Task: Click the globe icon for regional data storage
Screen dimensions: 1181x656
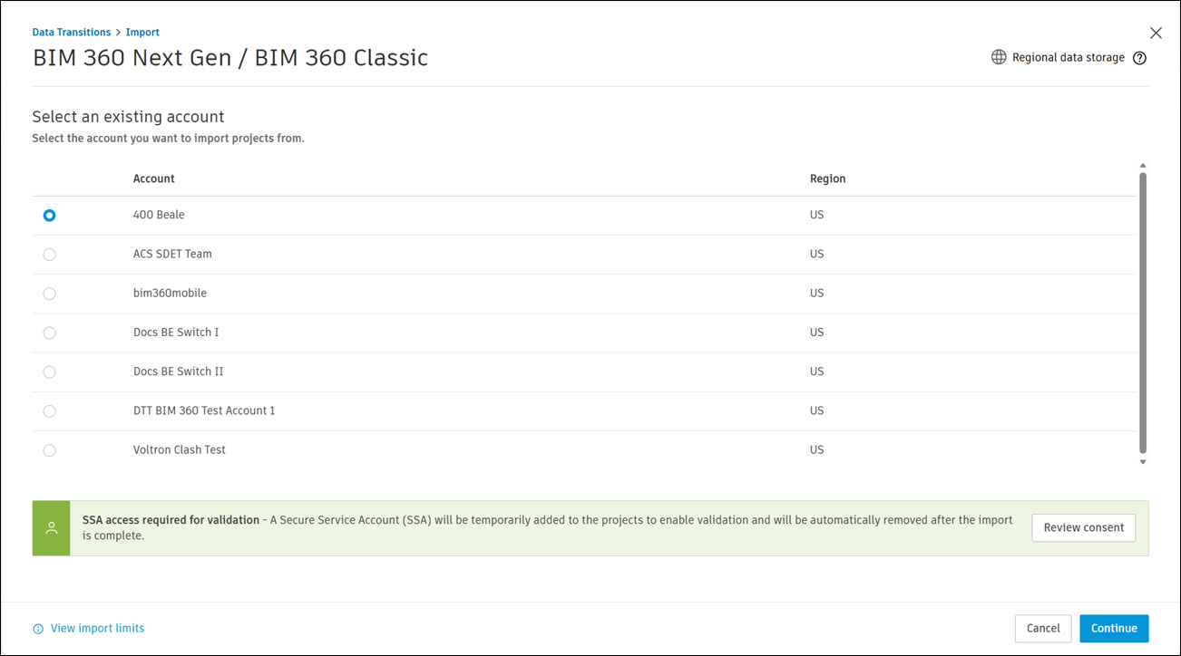Action: point(999,57)
